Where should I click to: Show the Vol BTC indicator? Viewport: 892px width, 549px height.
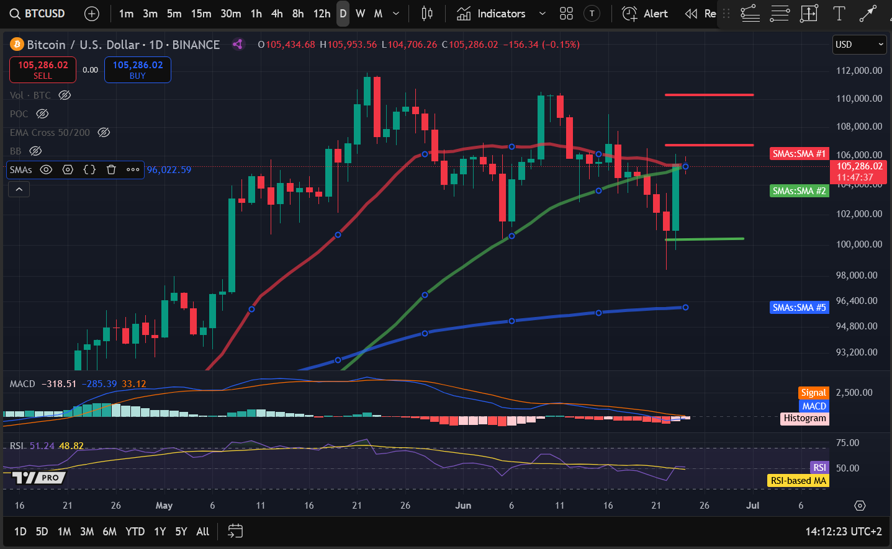pos(65,95)
